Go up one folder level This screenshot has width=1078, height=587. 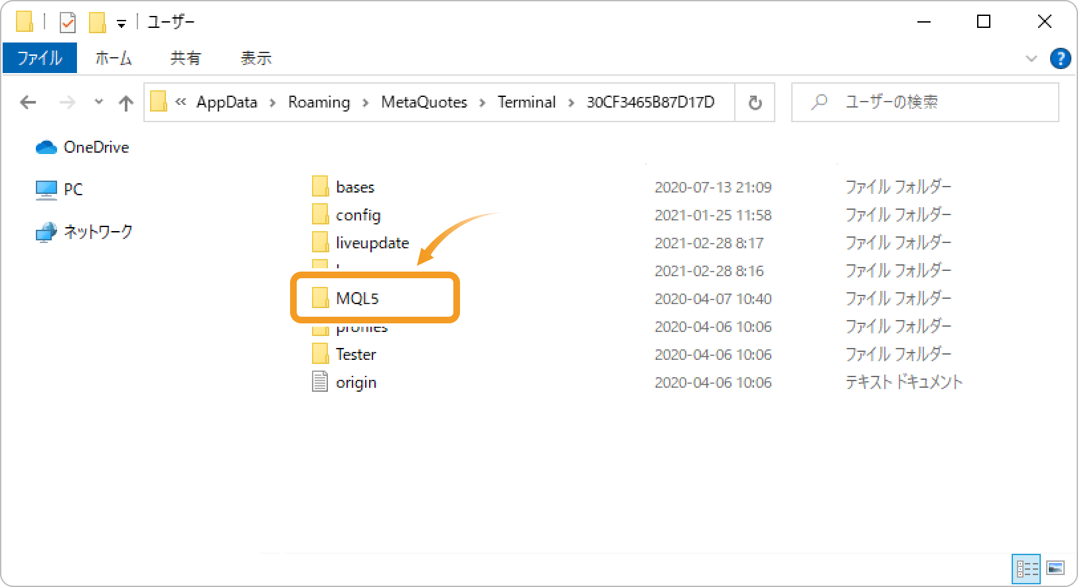pos(126,102)
